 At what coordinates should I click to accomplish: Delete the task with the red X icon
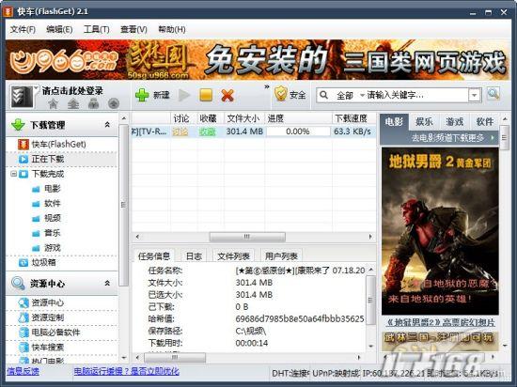[227, 95]
